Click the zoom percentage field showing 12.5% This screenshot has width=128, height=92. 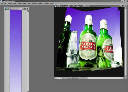[x=57, y=78]
